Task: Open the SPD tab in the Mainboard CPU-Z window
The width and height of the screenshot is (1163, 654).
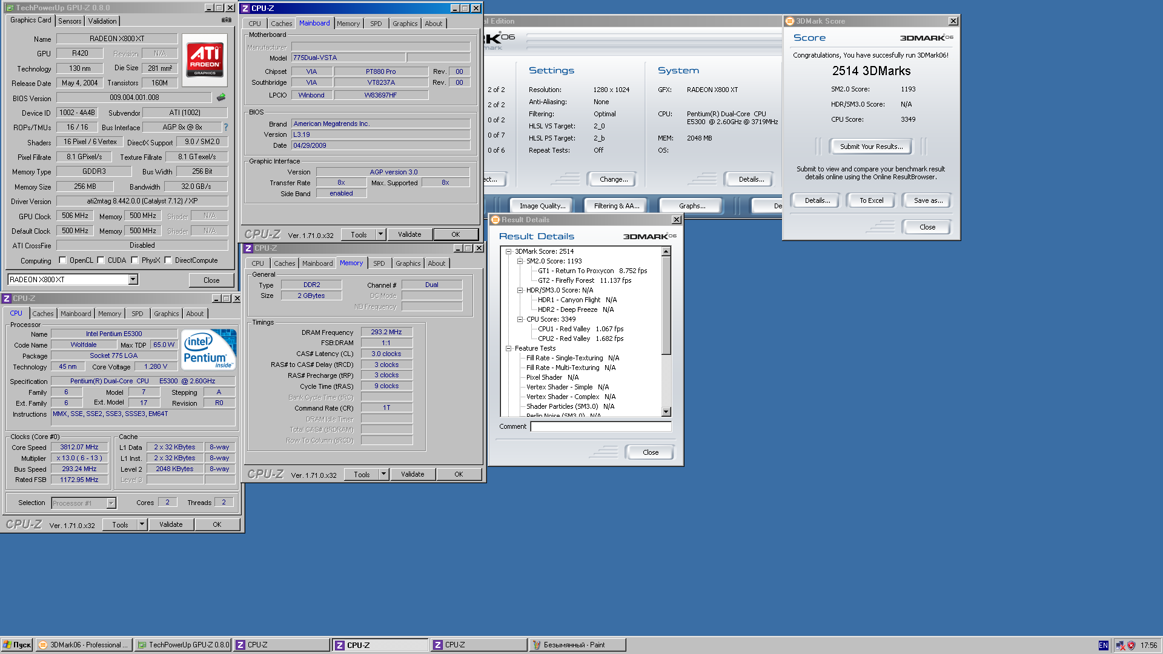Action: click(x=376, y=24)
